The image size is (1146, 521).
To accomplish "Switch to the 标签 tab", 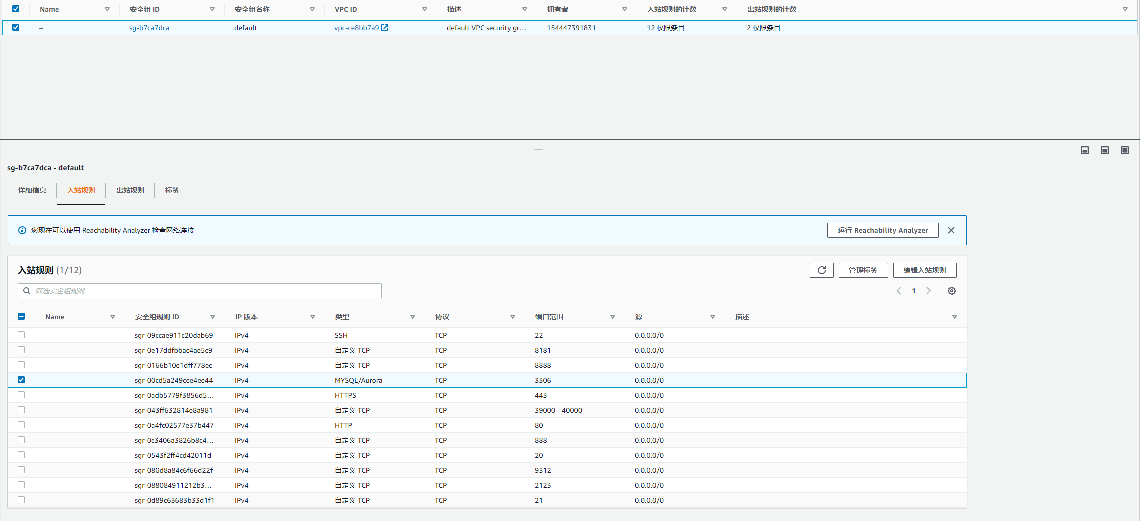I will (x=172, y=190).
